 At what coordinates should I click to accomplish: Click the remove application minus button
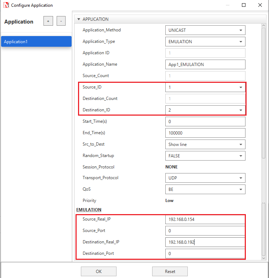point(61,21)
